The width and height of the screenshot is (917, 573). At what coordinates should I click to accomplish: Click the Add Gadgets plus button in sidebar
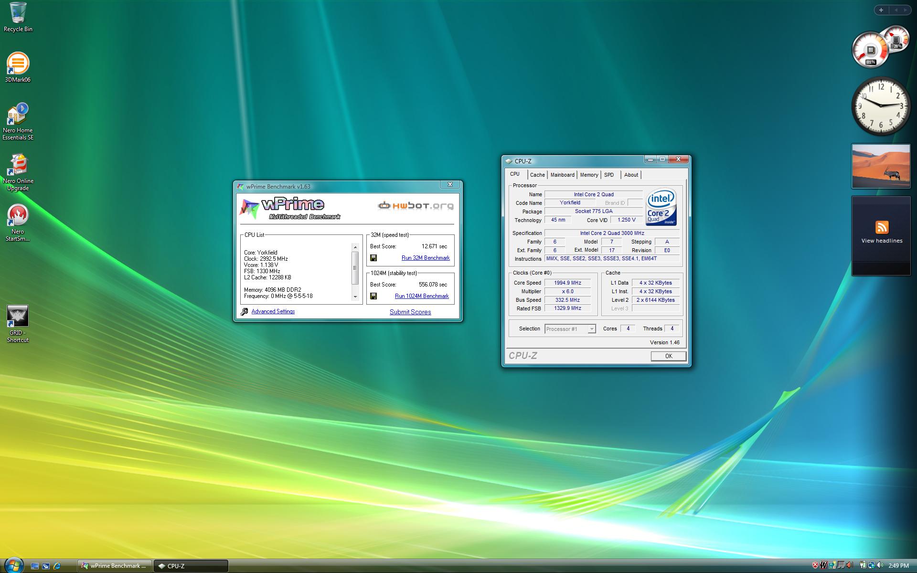tap(881, 10)
